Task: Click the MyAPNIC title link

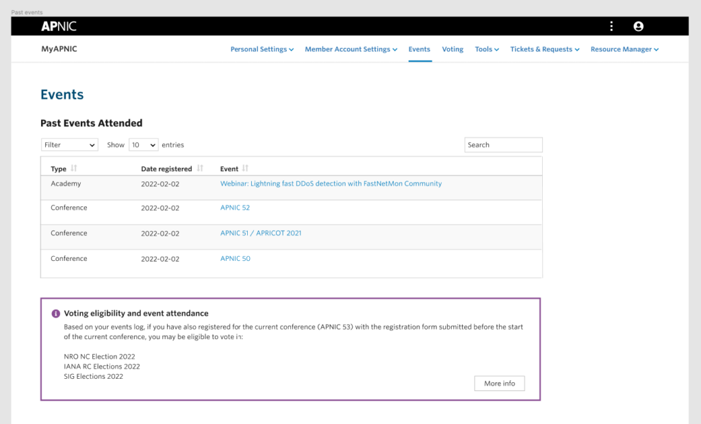Action: click(x=59, y=49)
